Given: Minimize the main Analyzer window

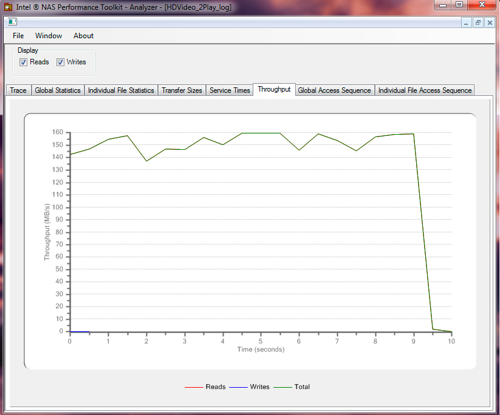Looking at the screenshot, I should point(443,5).
